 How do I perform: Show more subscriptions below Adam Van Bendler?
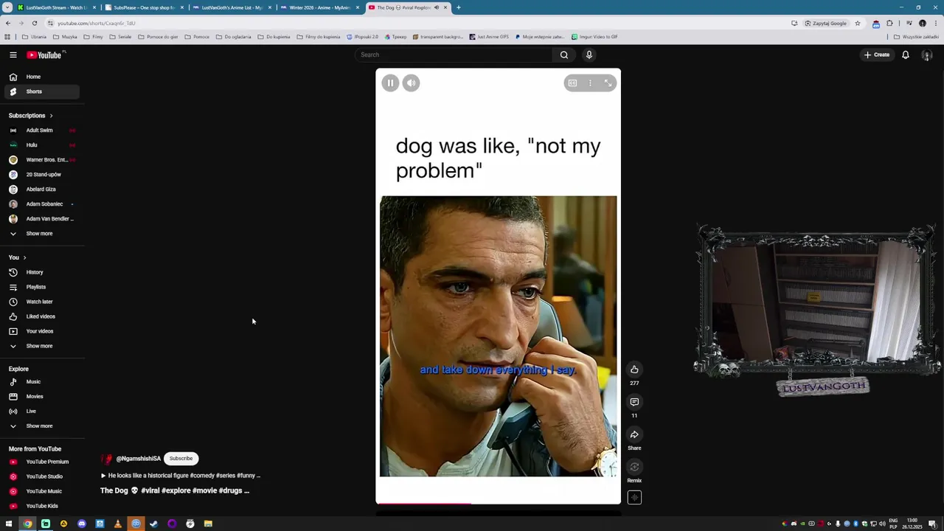(41, 233)
